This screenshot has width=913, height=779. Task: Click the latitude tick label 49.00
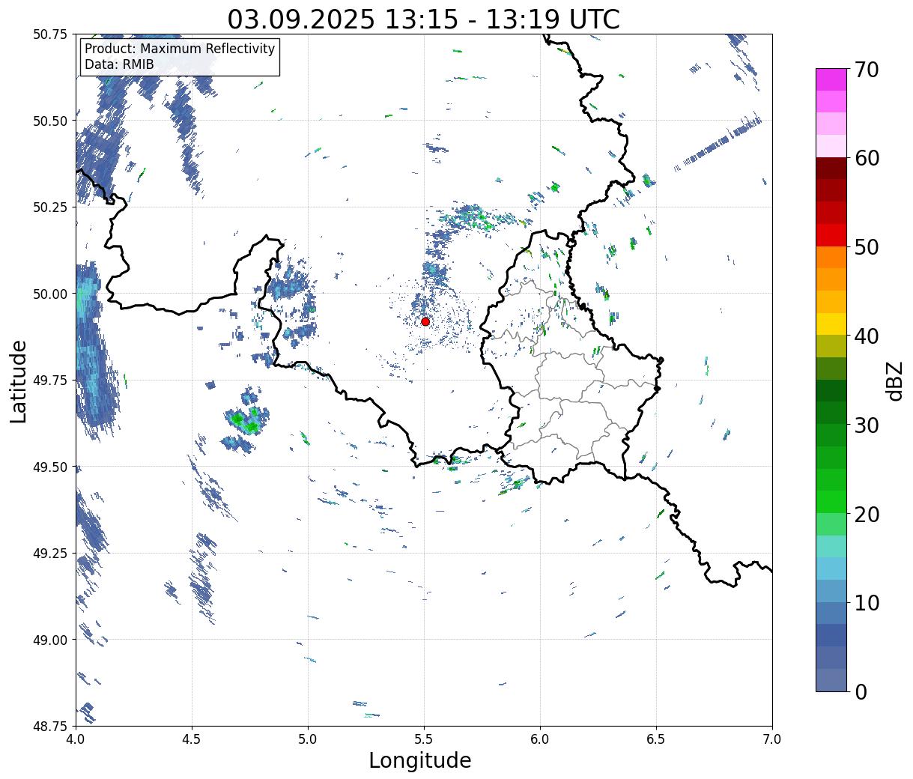coord(50,640)
